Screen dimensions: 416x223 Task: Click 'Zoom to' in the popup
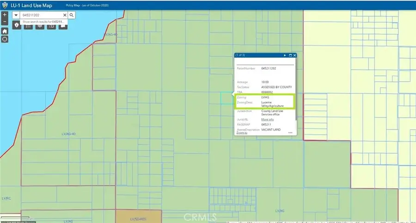(x=243, y=133)
